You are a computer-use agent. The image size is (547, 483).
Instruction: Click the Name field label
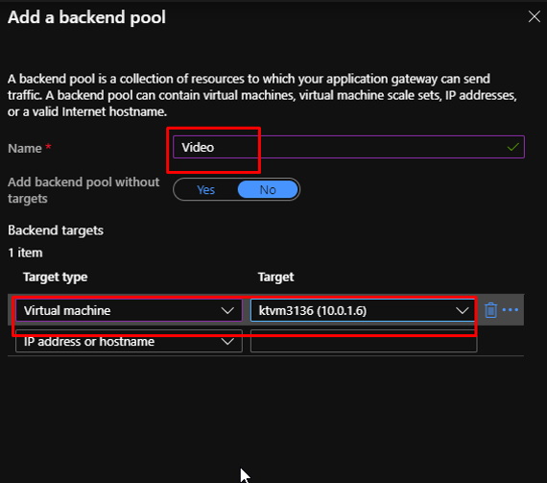(x=25, y=148)
